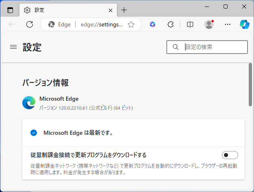Reload the page

(30, 24)
